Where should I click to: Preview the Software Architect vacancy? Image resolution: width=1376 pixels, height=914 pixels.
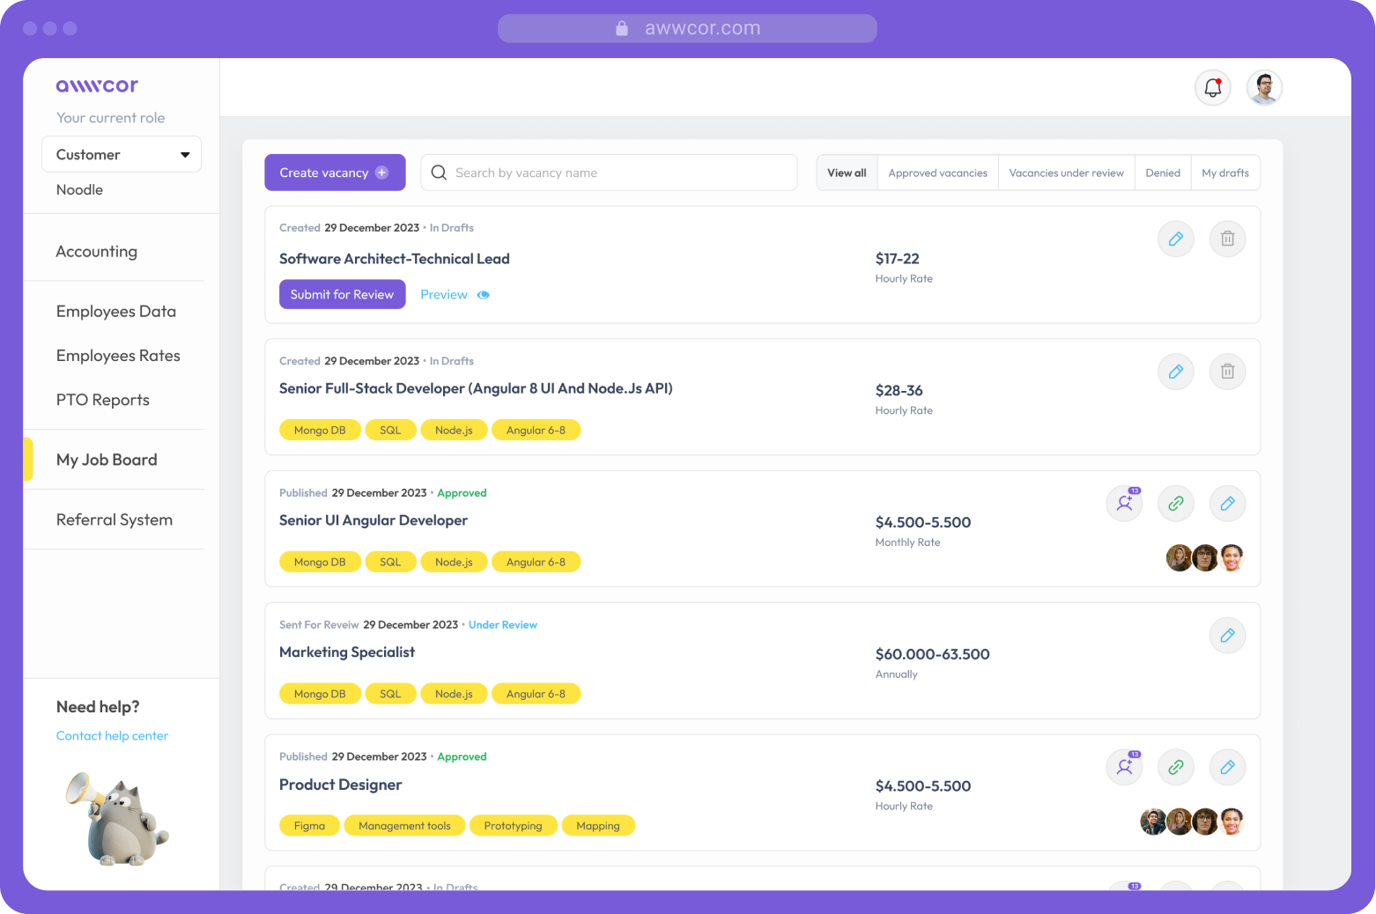(454, 295)
